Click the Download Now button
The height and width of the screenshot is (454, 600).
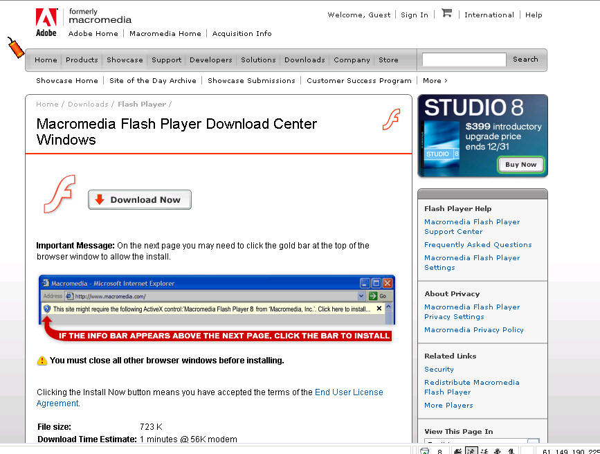(140, 200)
